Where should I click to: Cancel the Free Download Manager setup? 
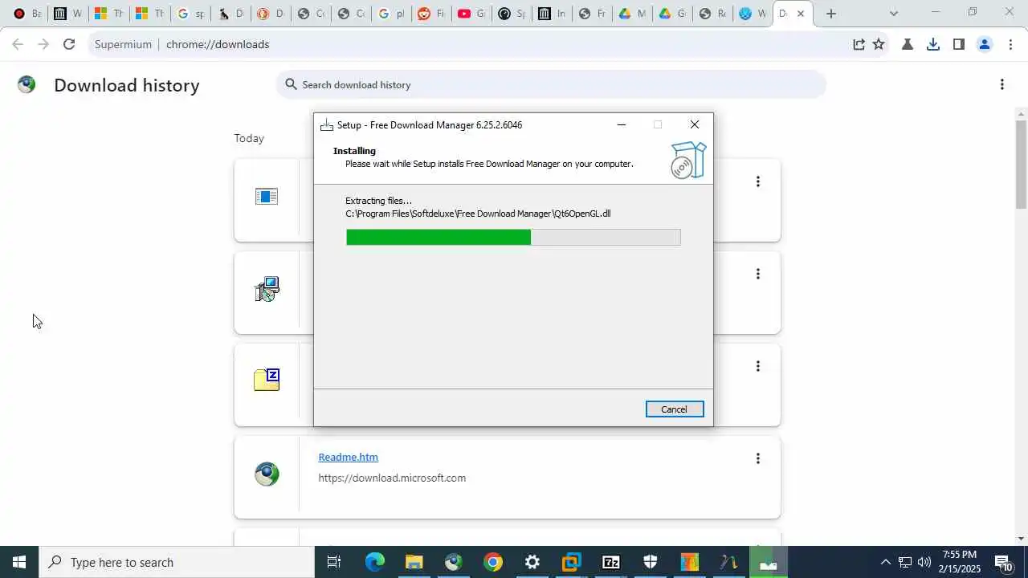coord(675,409)
